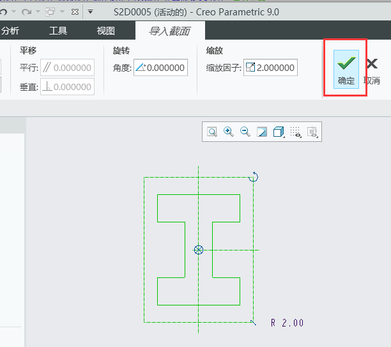Click the 旋转 group label

point(121,50)
